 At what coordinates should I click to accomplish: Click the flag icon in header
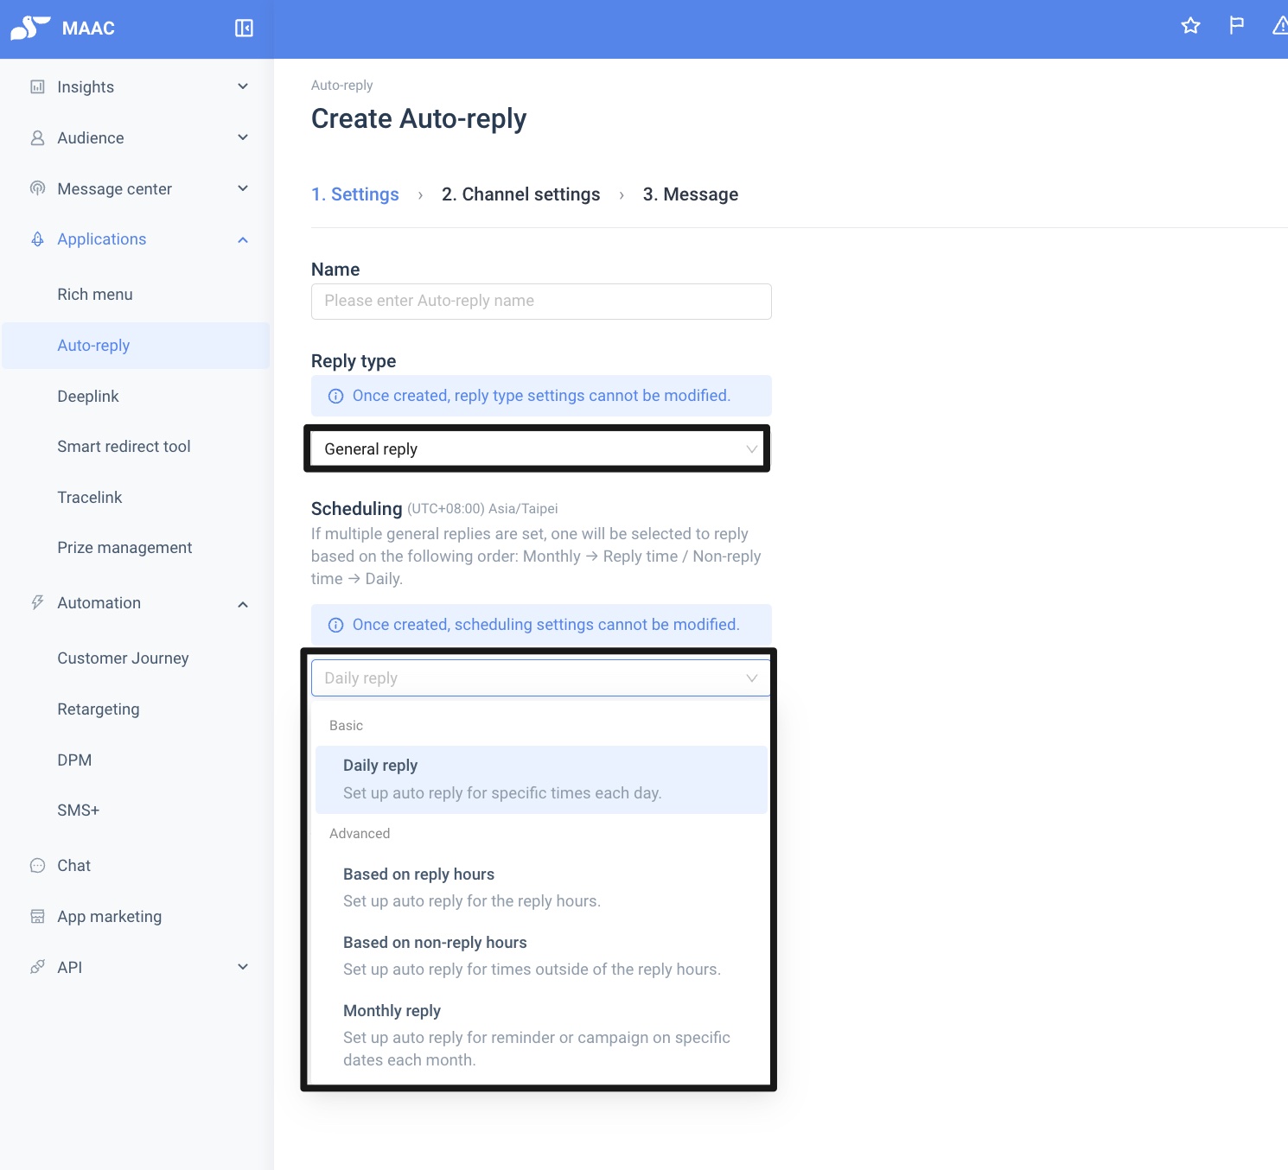[1237, 26]
